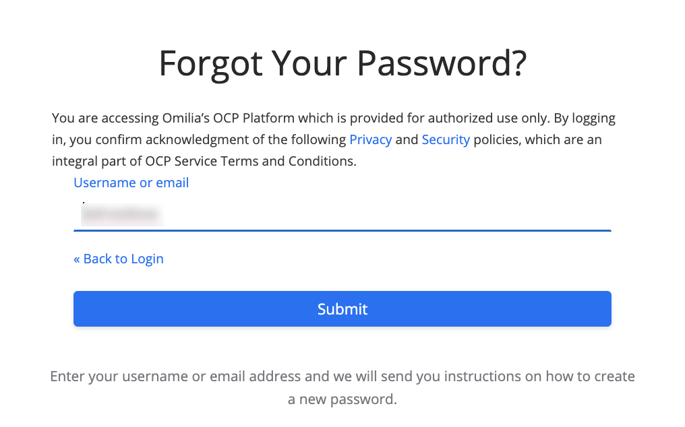Click the « chevron before Back to Login
The height and width of the screenshot is (427, 685).
point(77,259)
